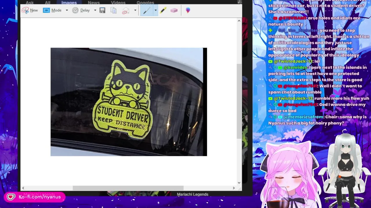
Task: Expand the Delay dropdown arrow
Action: (95, 10)
